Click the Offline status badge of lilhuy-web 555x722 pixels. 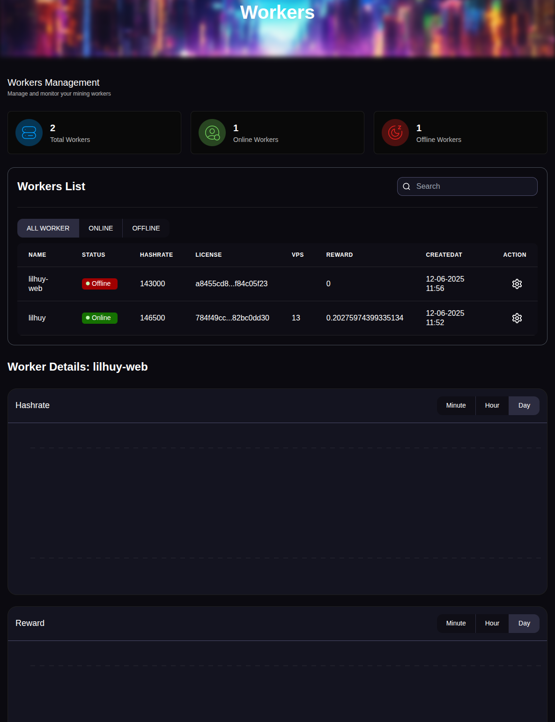[x=99, y=283]
